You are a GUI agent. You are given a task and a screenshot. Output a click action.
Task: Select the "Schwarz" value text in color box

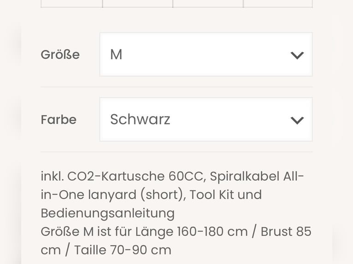(x=140, y=120)
